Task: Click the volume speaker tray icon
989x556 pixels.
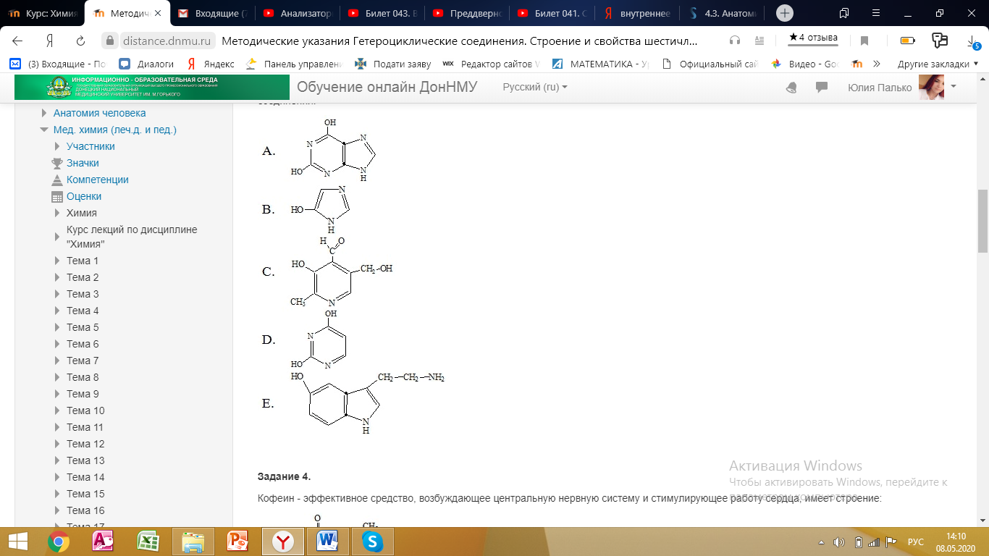Action: (839, 542)
